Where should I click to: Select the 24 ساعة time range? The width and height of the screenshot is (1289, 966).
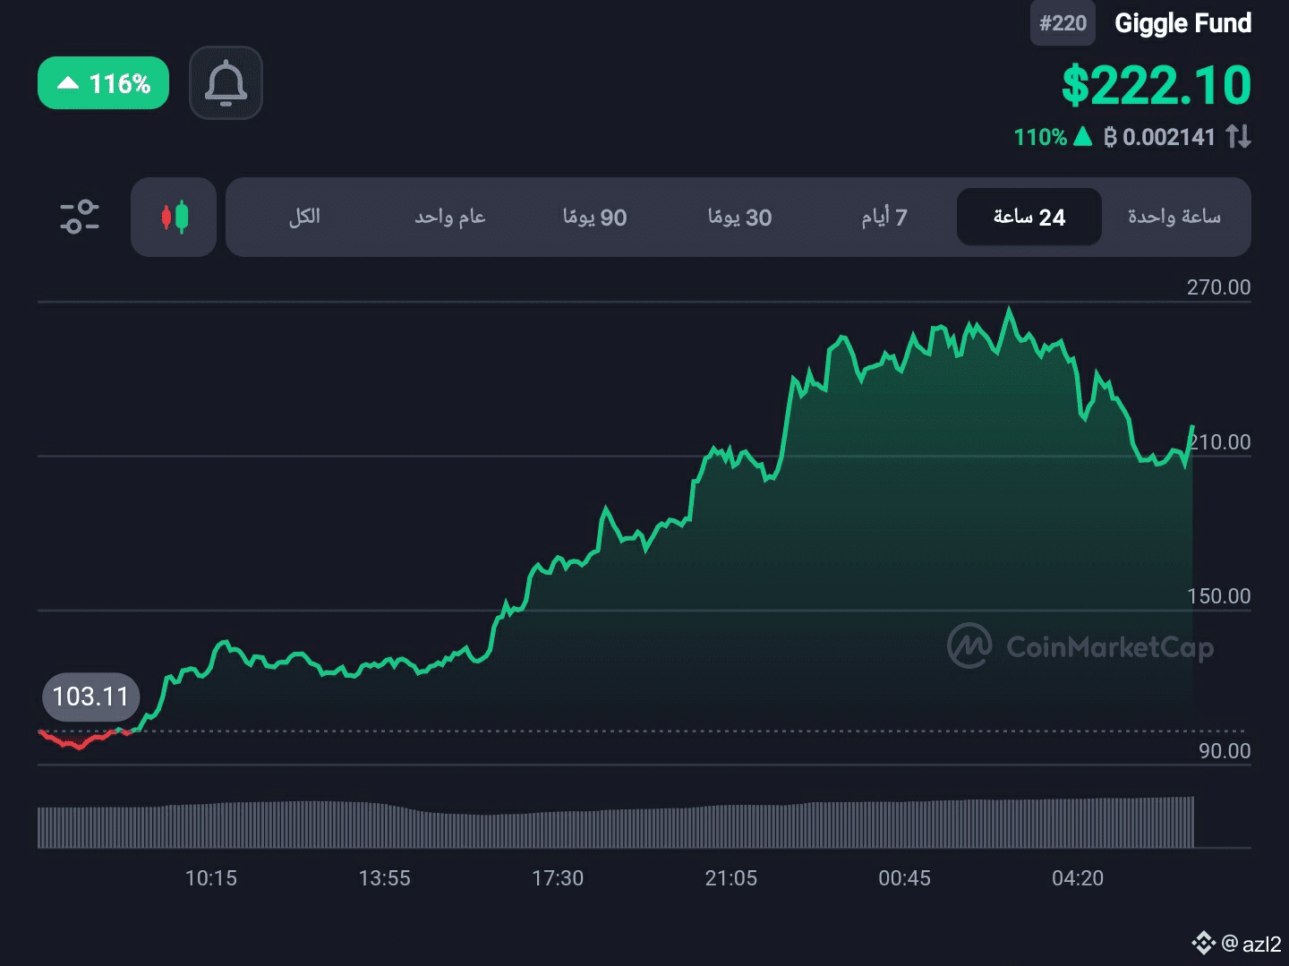(1029, 217)
